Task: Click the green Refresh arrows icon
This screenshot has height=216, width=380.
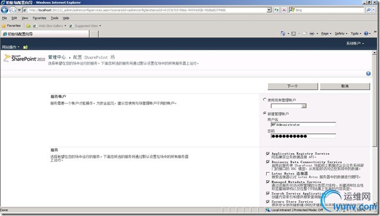Action: pos(276,10)
